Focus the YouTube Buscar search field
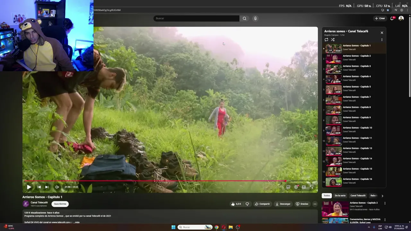The height and width of the screenshot is (231, 411). click(197, 18)
